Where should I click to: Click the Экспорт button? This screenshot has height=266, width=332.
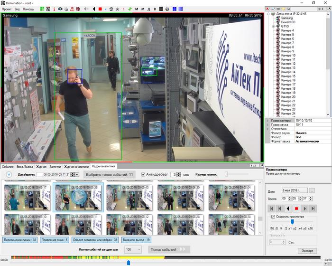click(307, 251)
